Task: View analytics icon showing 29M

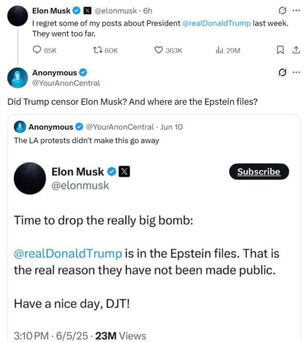Action: [x=220, y=50]
